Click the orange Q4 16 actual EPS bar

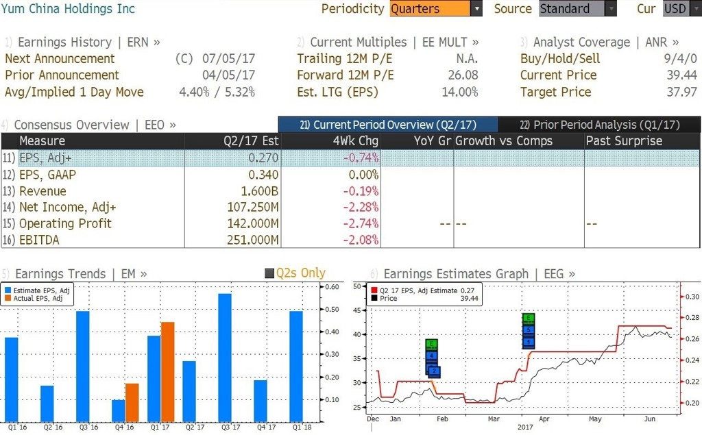pyautogui.click(x=132, y=403)
